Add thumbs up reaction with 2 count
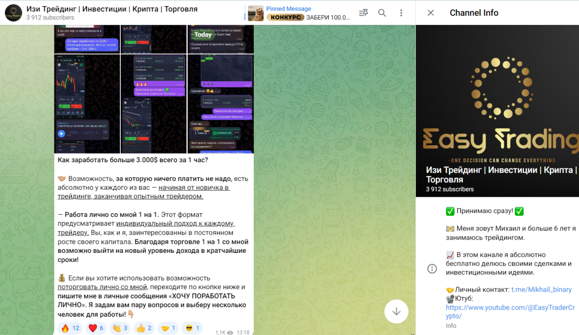The height and width of the screenshot is (335, 579). click(x=144, y=328)
